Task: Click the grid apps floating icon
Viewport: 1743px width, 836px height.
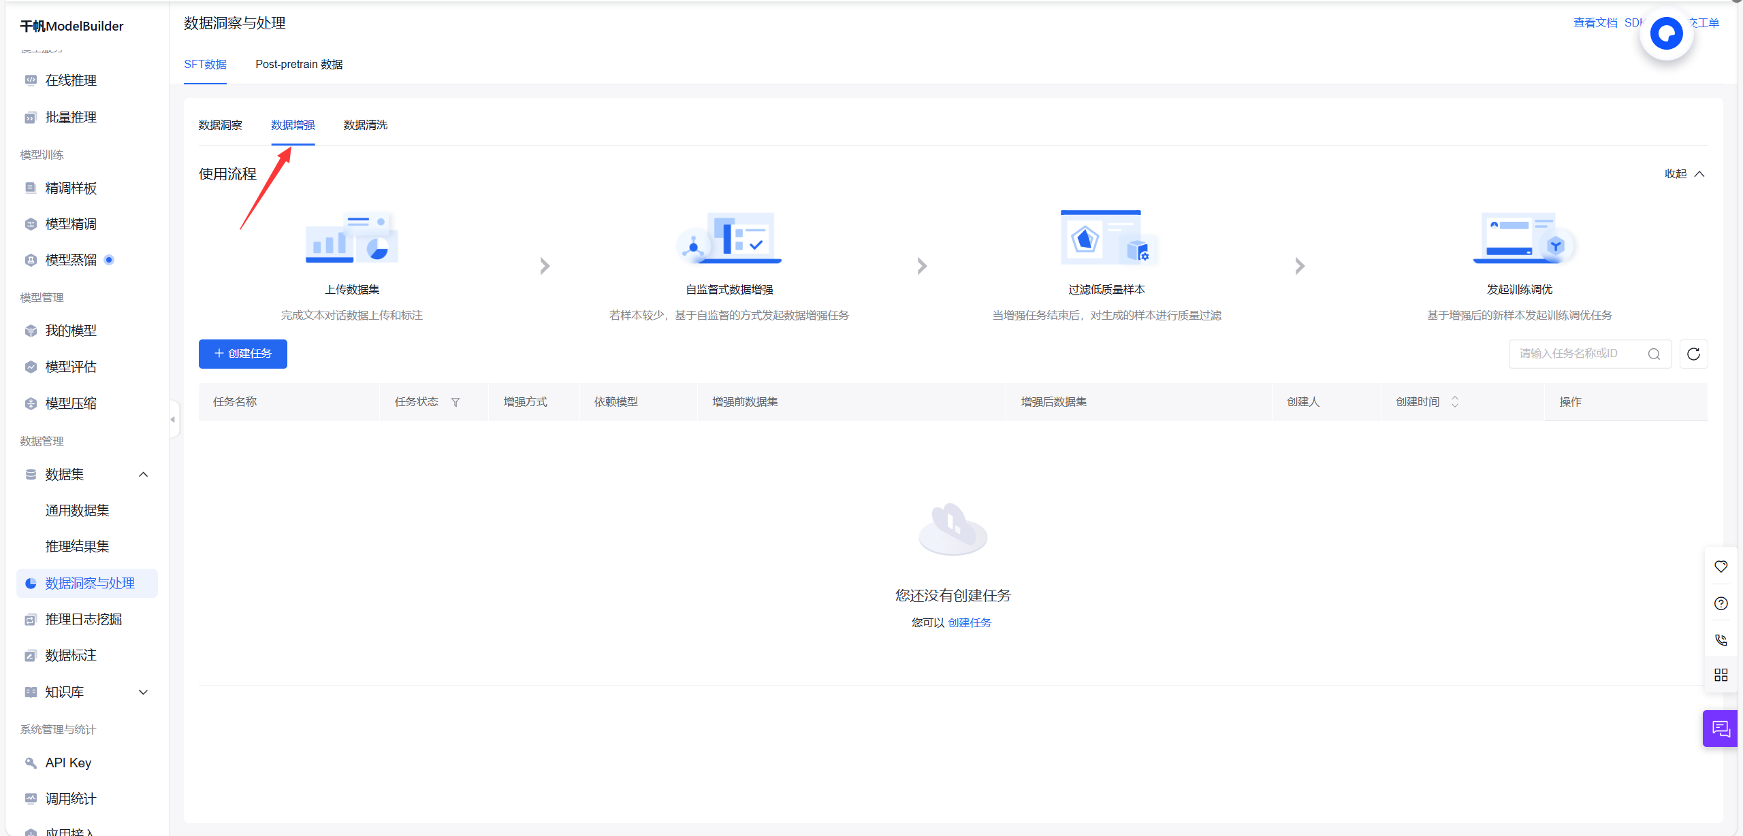Action: pyautogui.click(x=1721, y=675)
